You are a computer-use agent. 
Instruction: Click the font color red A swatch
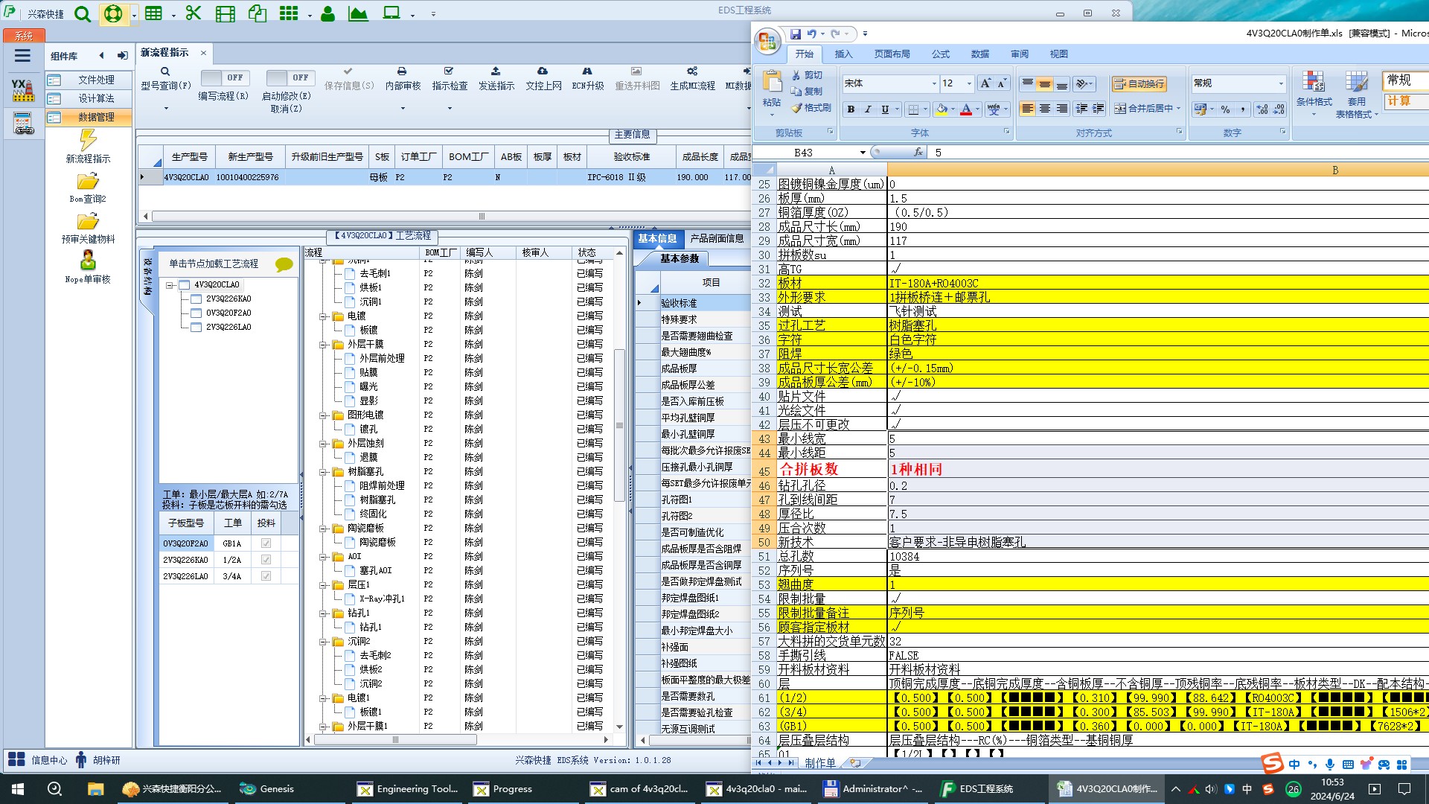click(x=965, y=109)
